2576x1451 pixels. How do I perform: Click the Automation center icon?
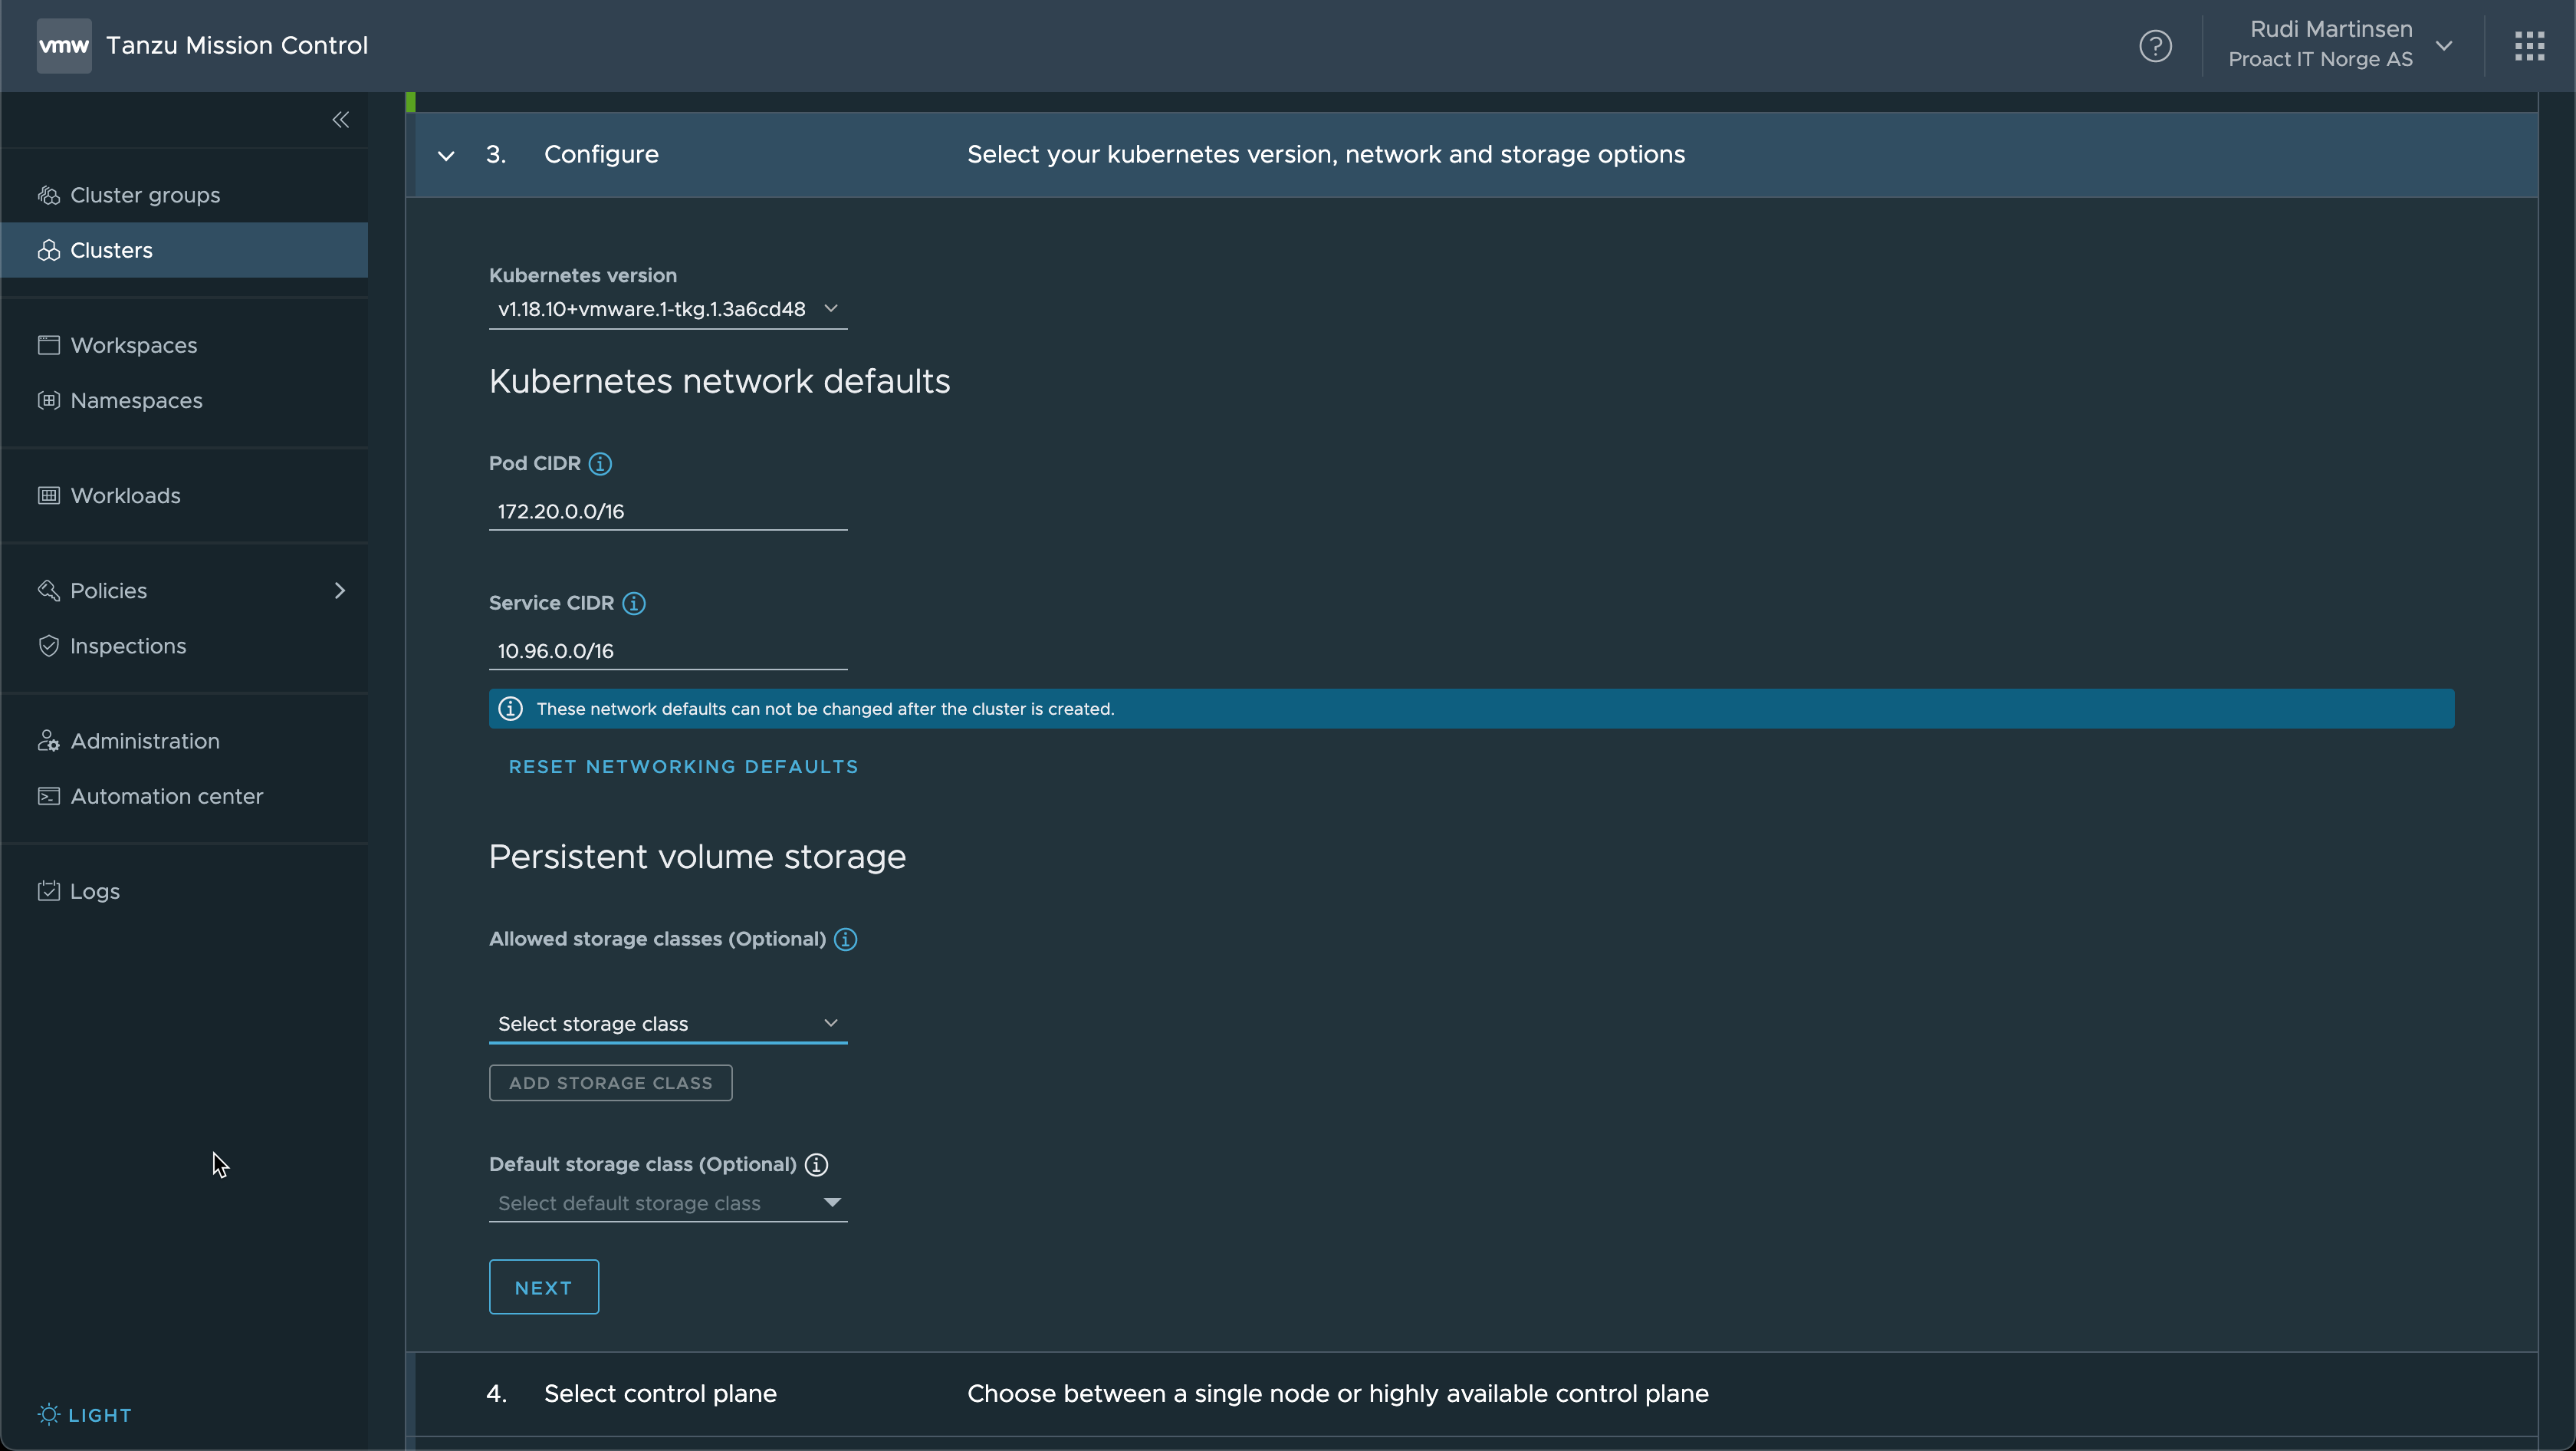click(49, 796)
